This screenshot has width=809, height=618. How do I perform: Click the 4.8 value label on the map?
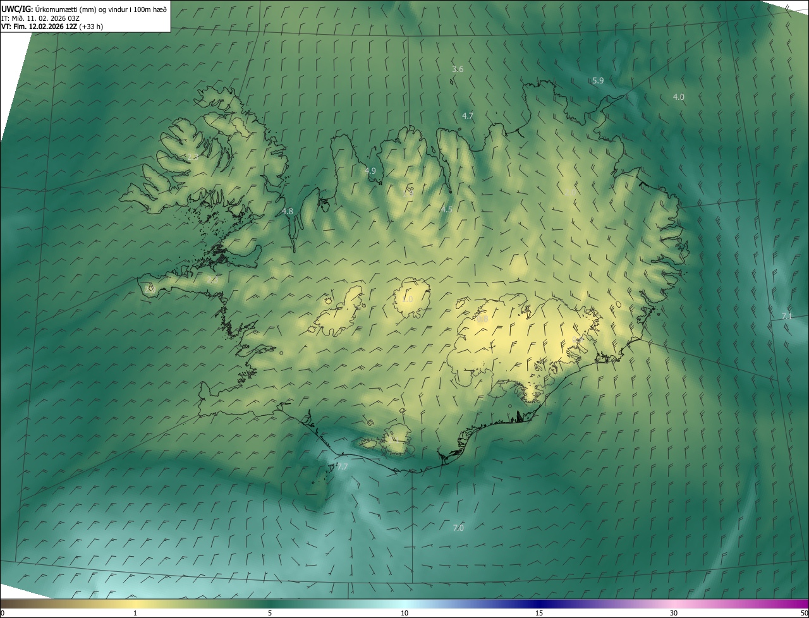pos(288,211)
